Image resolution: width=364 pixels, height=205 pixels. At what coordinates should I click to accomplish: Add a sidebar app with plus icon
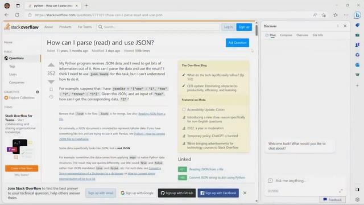click(x=357, y=85)
